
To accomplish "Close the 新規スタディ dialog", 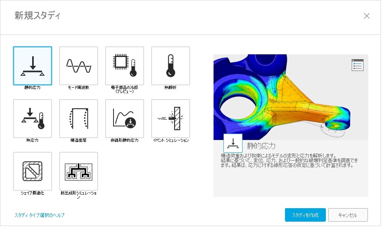I will tap(367, 16).
